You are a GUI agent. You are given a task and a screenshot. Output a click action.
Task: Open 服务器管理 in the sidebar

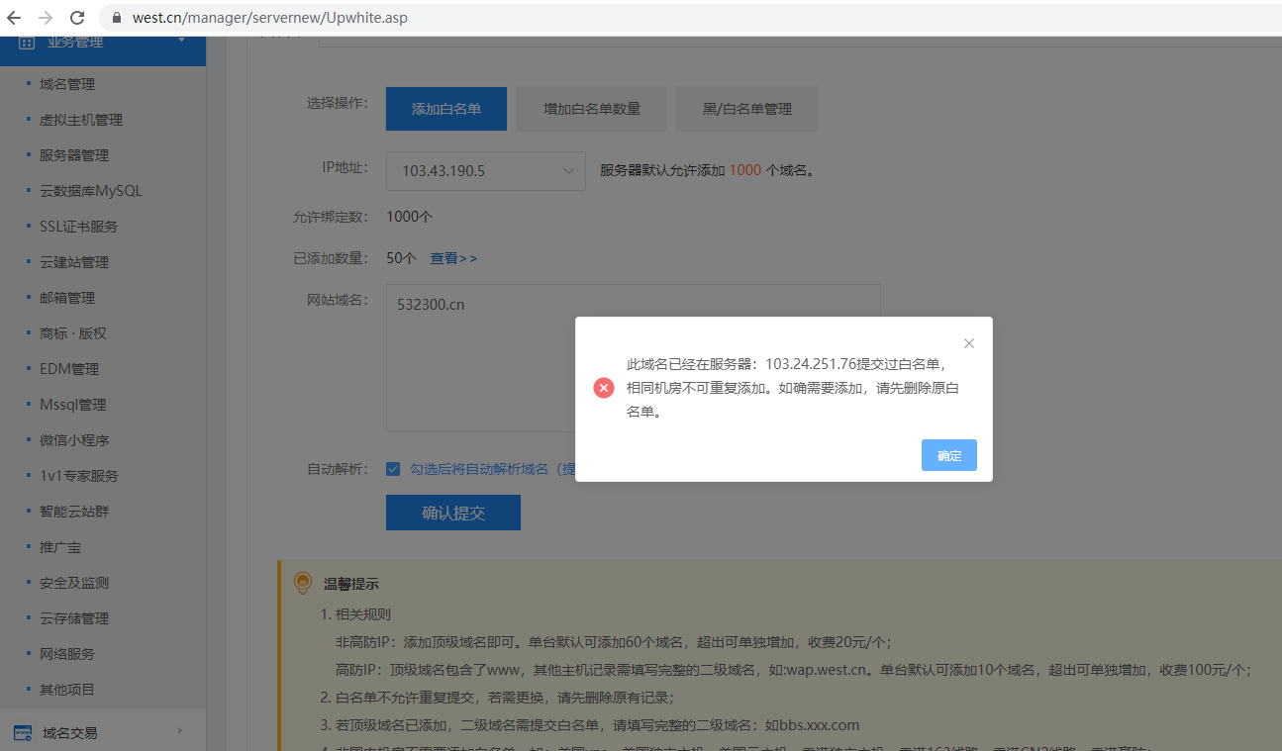click(74, 155)
